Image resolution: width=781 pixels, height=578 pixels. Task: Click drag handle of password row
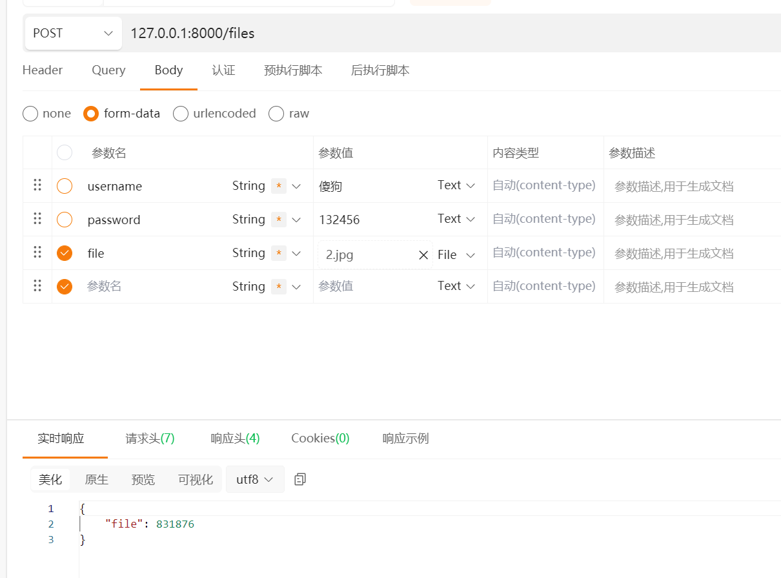pos(37,219)
